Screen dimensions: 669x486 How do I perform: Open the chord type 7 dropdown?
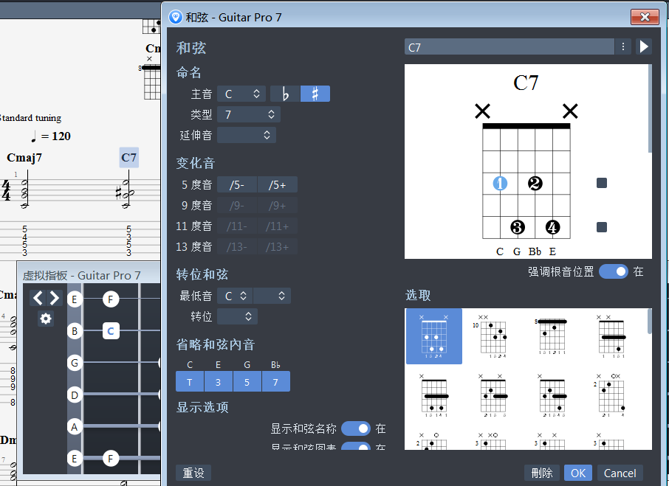249,114
